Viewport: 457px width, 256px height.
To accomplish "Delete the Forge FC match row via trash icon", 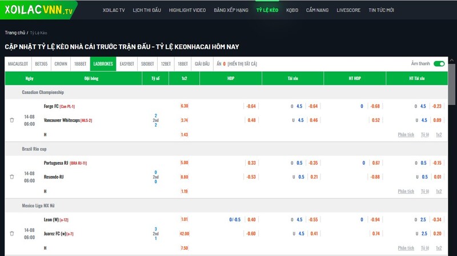I will pos(12,120).
